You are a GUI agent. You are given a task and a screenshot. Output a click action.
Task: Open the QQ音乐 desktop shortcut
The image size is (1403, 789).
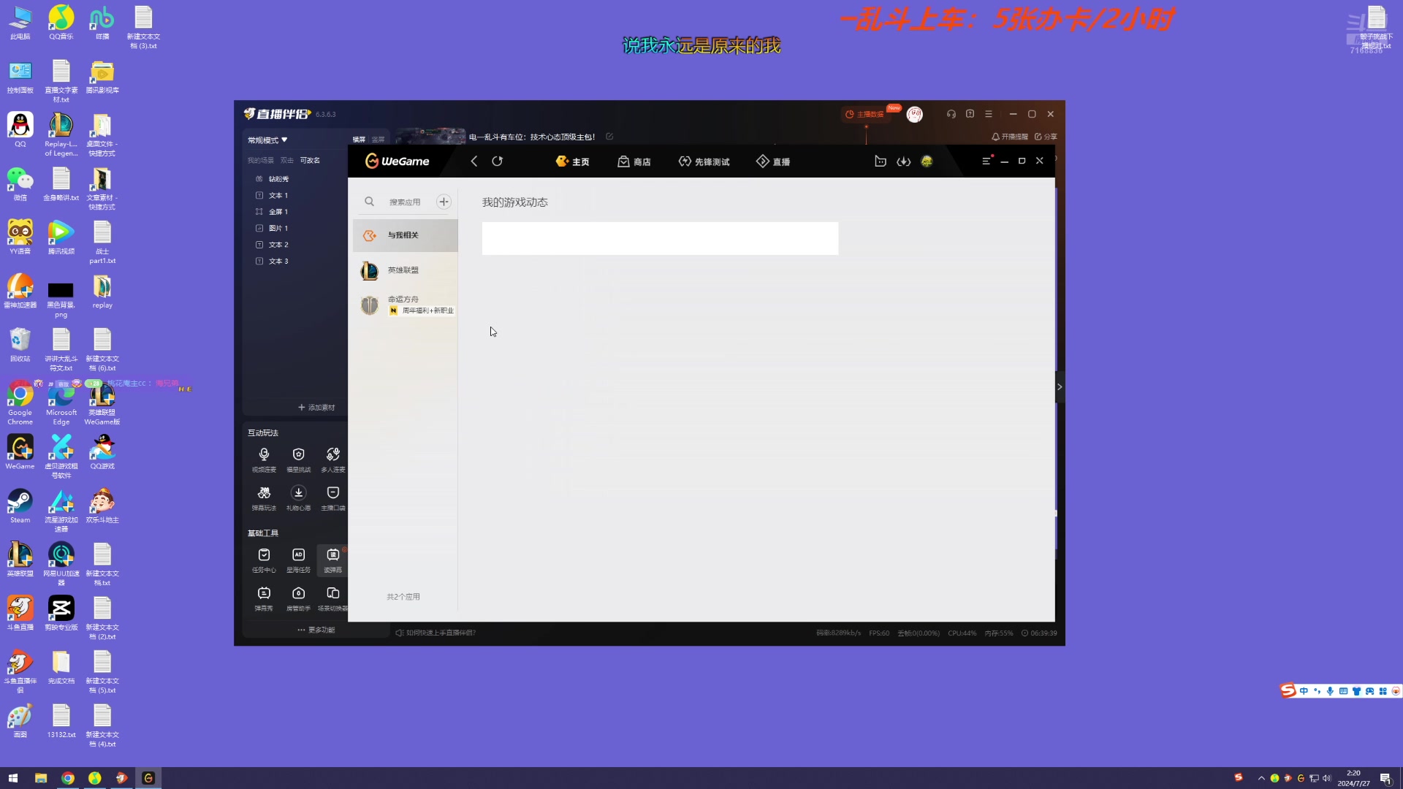click(61, 23)
